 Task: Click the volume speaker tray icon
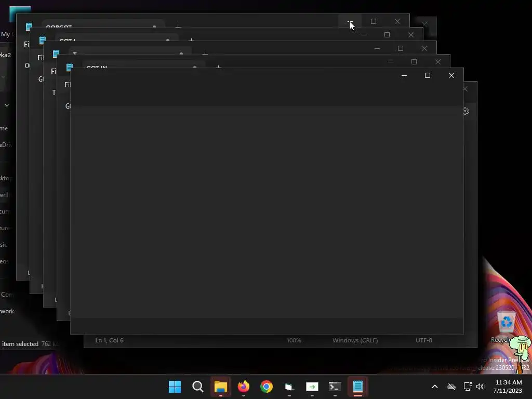tap(480, 387)
